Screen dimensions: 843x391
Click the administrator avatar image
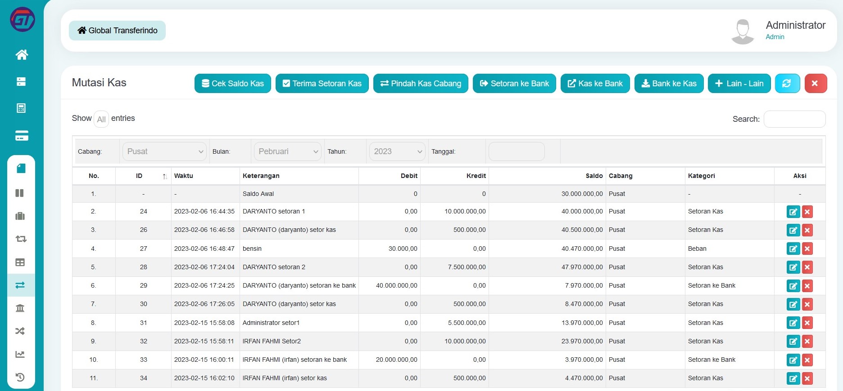(743, 31)
